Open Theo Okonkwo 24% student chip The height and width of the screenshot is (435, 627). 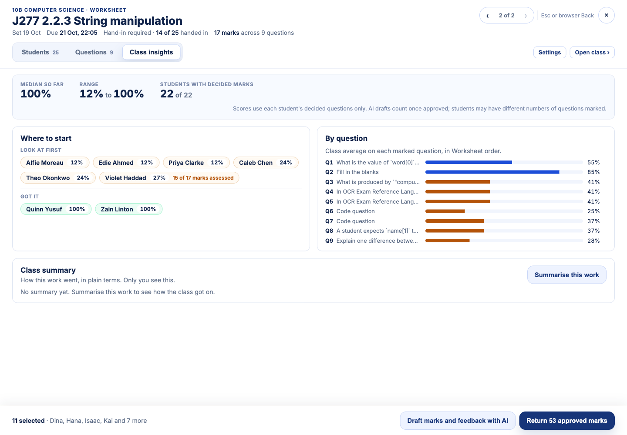pos(58,178)
